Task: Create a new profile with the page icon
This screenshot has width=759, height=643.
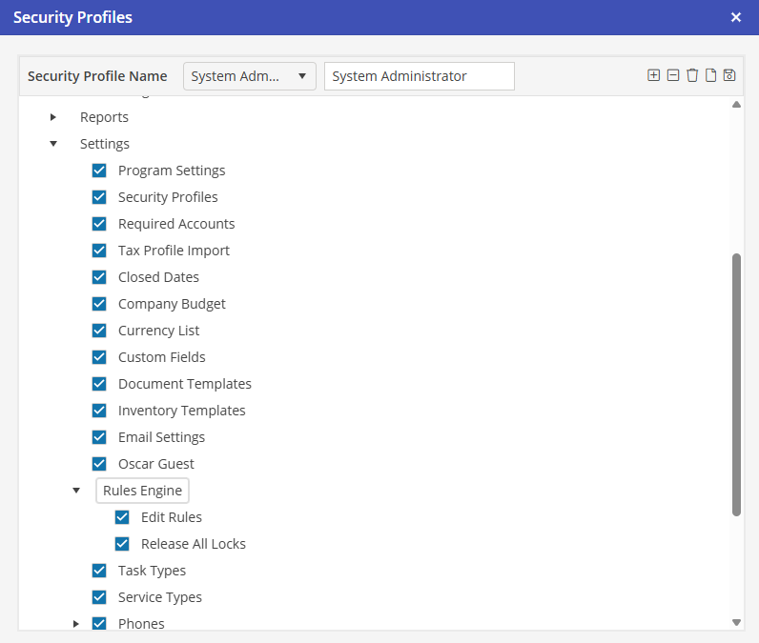Action: pos(710,76)
